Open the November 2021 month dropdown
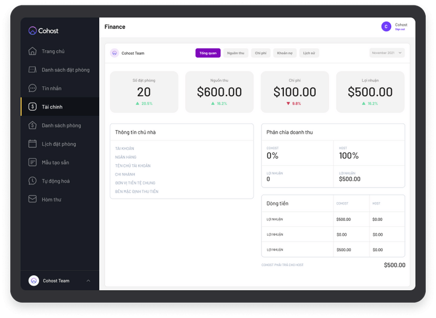Image resolution: width=436 pixels, height=318 pixels. 387,53
